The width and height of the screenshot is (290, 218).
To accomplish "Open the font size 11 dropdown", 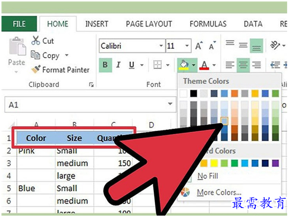I will pyautogui.click(x=187, y=46).
